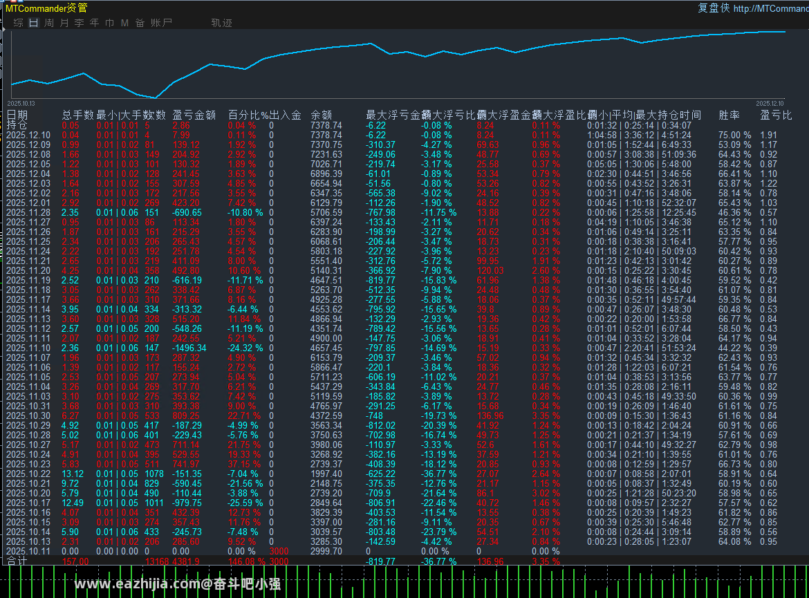Screen dimensions: 809x598
Task: Click the profit amount 711.14
Action: click(186, 445)
